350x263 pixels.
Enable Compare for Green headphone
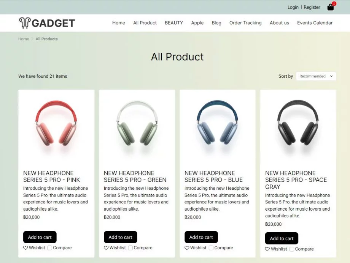130,248
